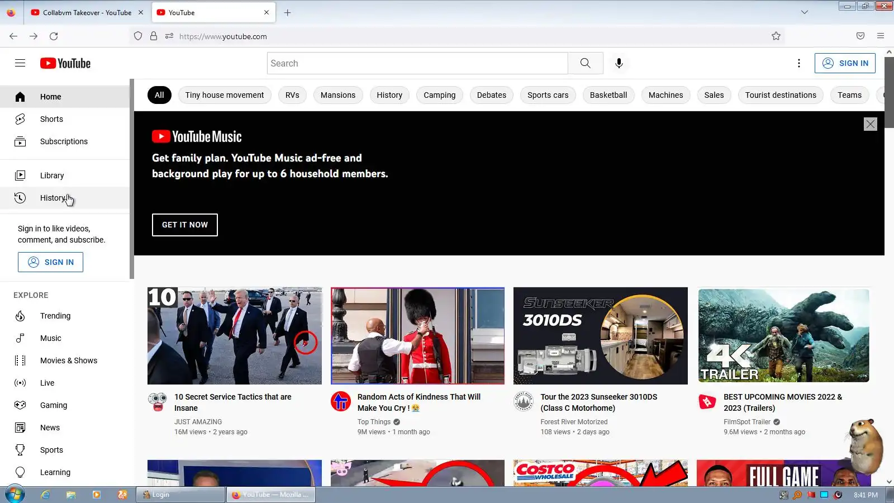894x503 pixels.
Task: Select the All filter chip
Action: 159,95
